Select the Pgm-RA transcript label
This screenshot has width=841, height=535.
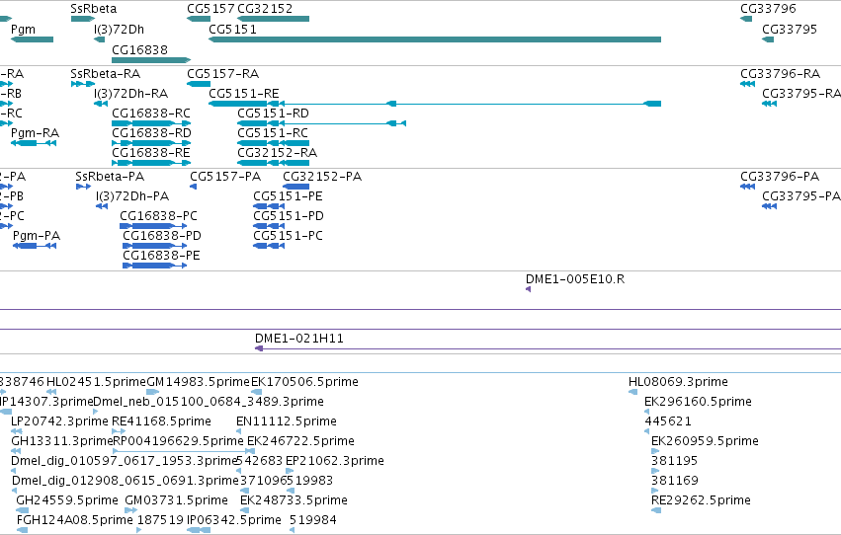tap(35, 133)
